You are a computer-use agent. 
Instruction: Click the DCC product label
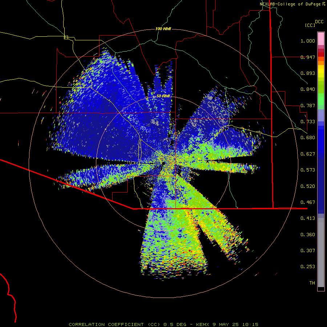point(319,22)
